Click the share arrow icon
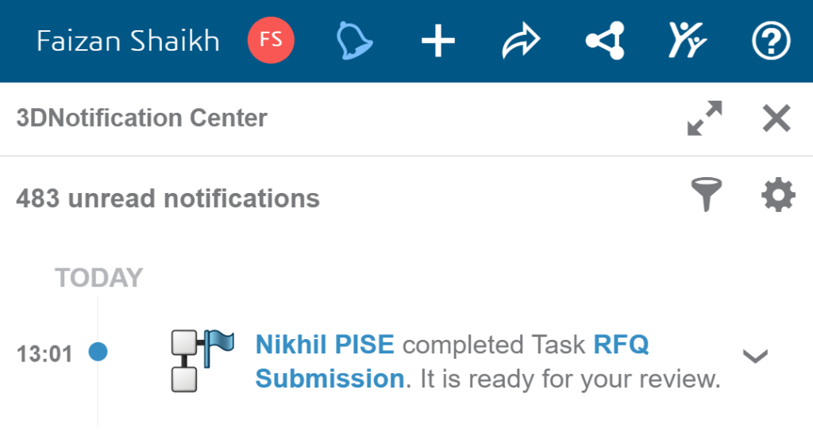813x436 pixels. pyautogui.click(x=521, y=41)
